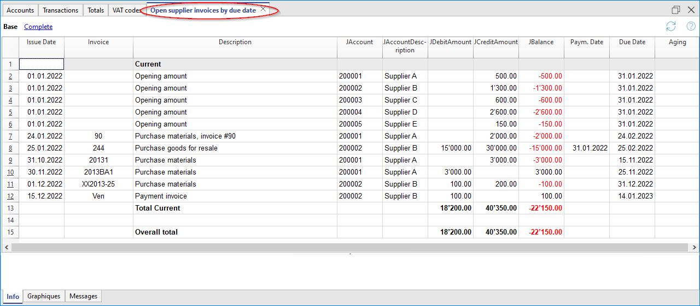Click the horizontal scrollbar left arrow
This screenshot has height=306, width=700.
(x=6, y=247)
